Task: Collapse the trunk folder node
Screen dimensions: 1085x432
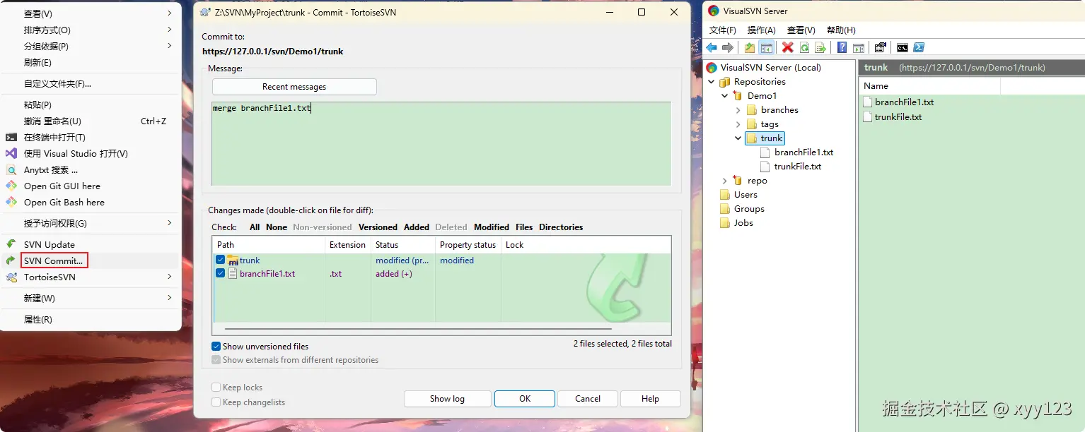Action: (738, 138)
